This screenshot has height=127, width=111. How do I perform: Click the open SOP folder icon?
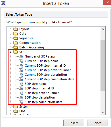click(x=16, y=52)
